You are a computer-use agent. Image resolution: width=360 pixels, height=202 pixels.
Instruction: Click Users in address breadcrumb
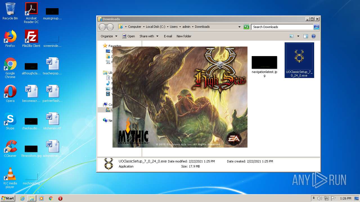pyautogui.click(x=174, y=27)
